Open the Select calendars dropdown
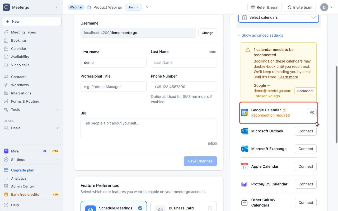Image resolution: width=338 pixels, height=211 pixels. [x=279, y=17]
